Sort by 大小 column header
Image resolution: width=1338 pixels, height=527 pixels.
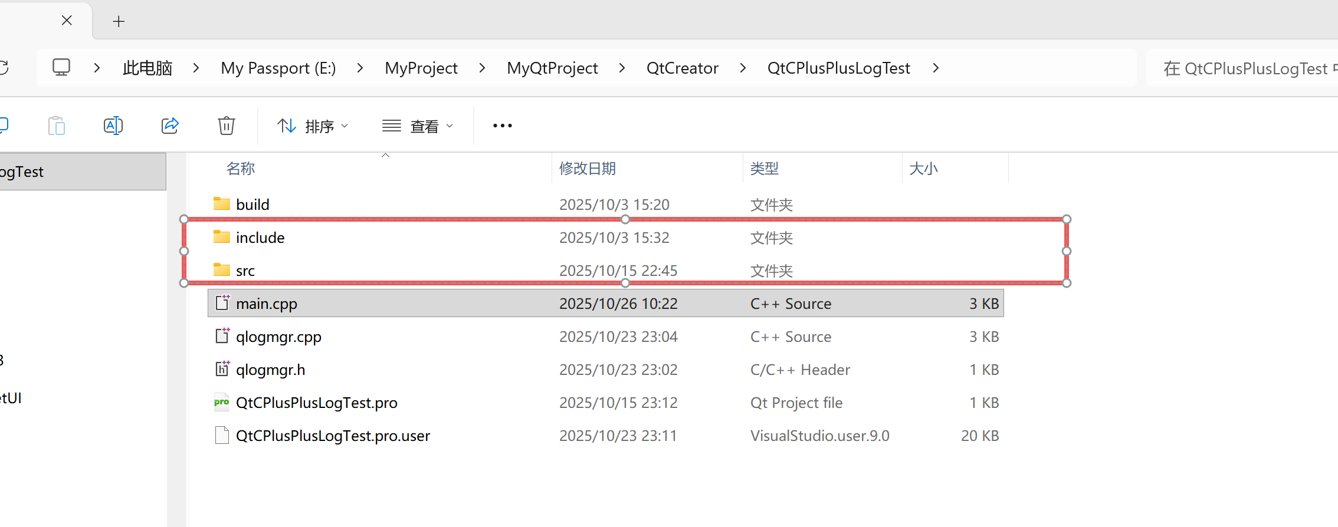click(923, 169)
